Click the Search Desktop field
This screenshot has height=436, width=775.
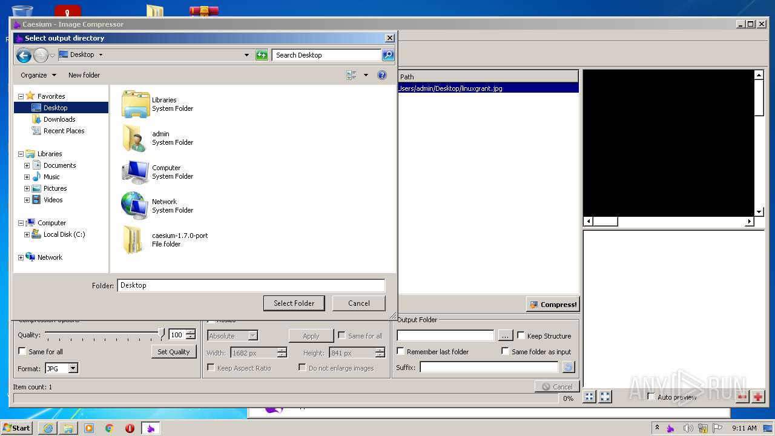(326, 55)
